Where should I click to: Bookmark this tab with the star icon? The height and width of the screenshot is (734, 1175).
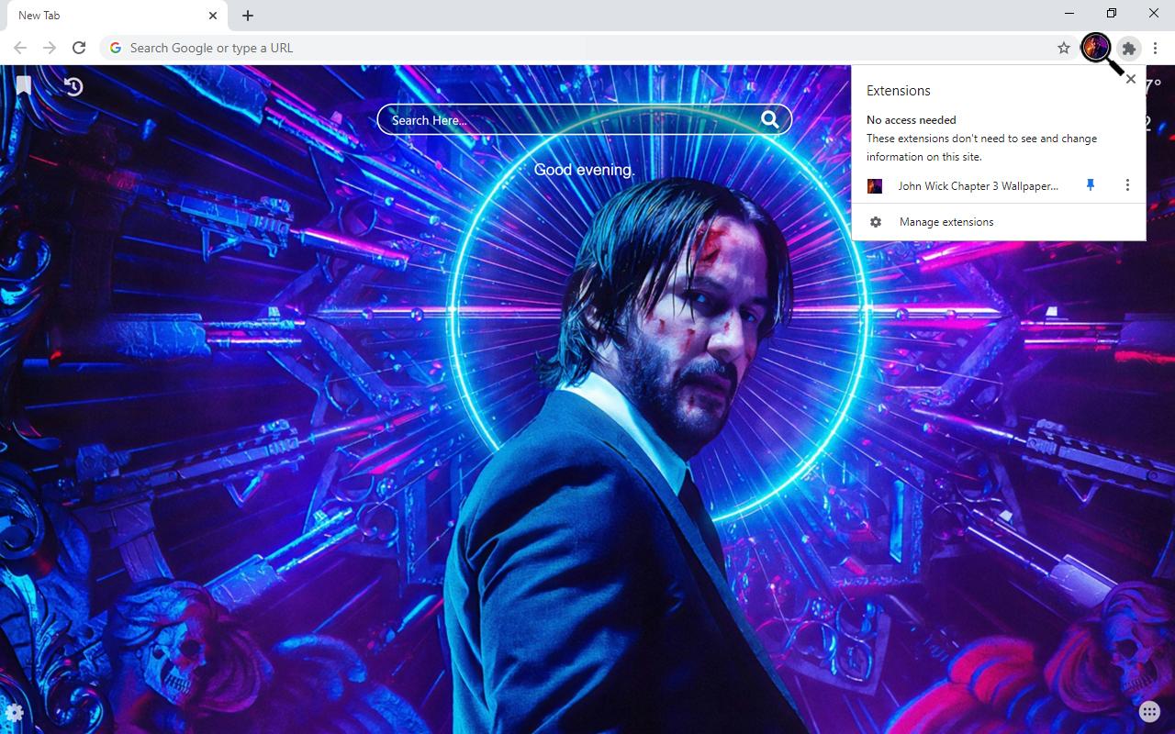(1064, 48)
